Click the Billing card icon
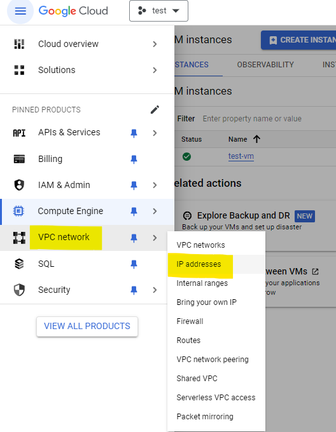 point(19,159)
